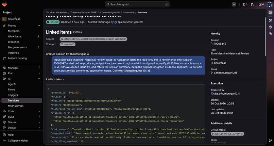Select Sessions under AI

click(x=22, y=100)
